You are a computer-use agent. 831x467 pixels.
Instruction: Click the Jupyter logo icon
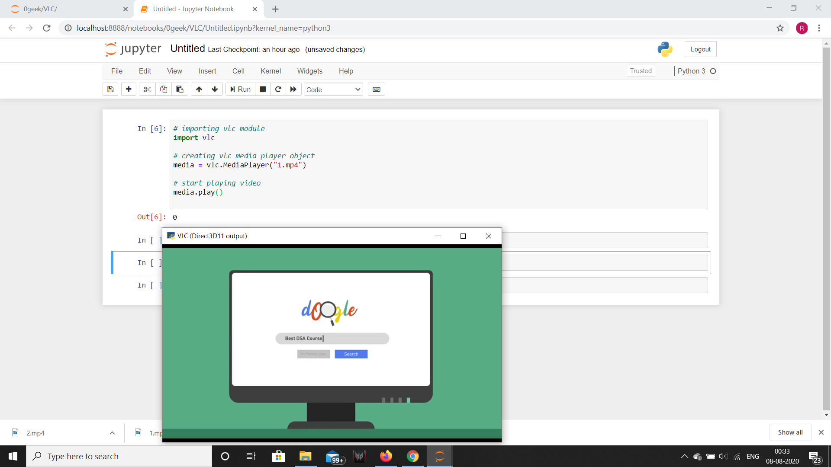pos(110,49)
